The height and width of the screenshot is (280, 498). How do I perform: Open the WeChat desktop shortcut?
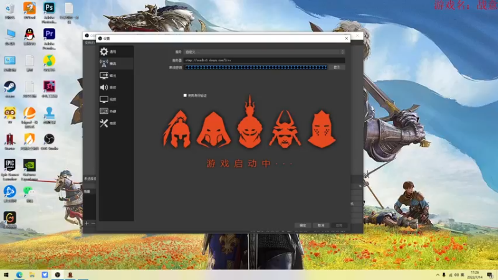click(29, 194)
